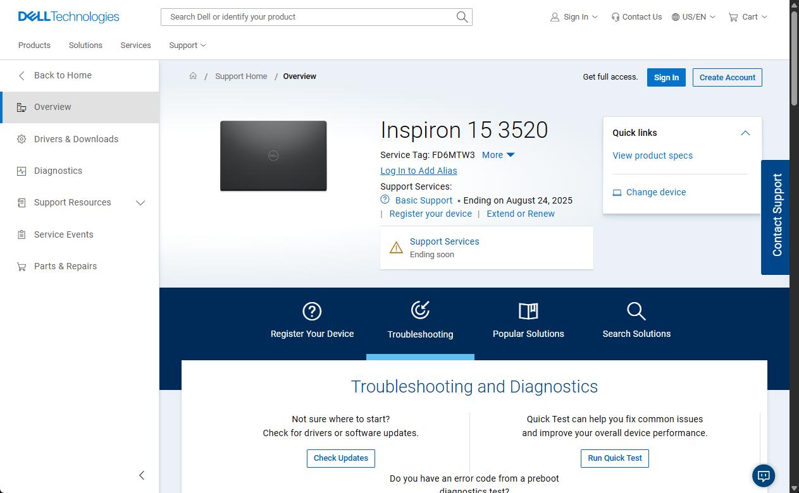Screen dimensions: 799x493
Task: Open the Solutions menu
Action: [85, 46]
